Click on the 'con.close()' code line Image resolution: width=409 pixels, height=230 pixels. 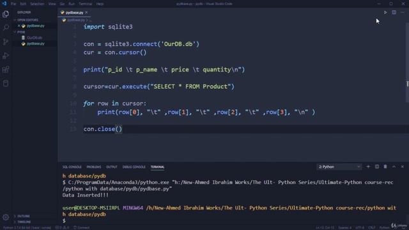pyautogui.click(x=103, y=129)
